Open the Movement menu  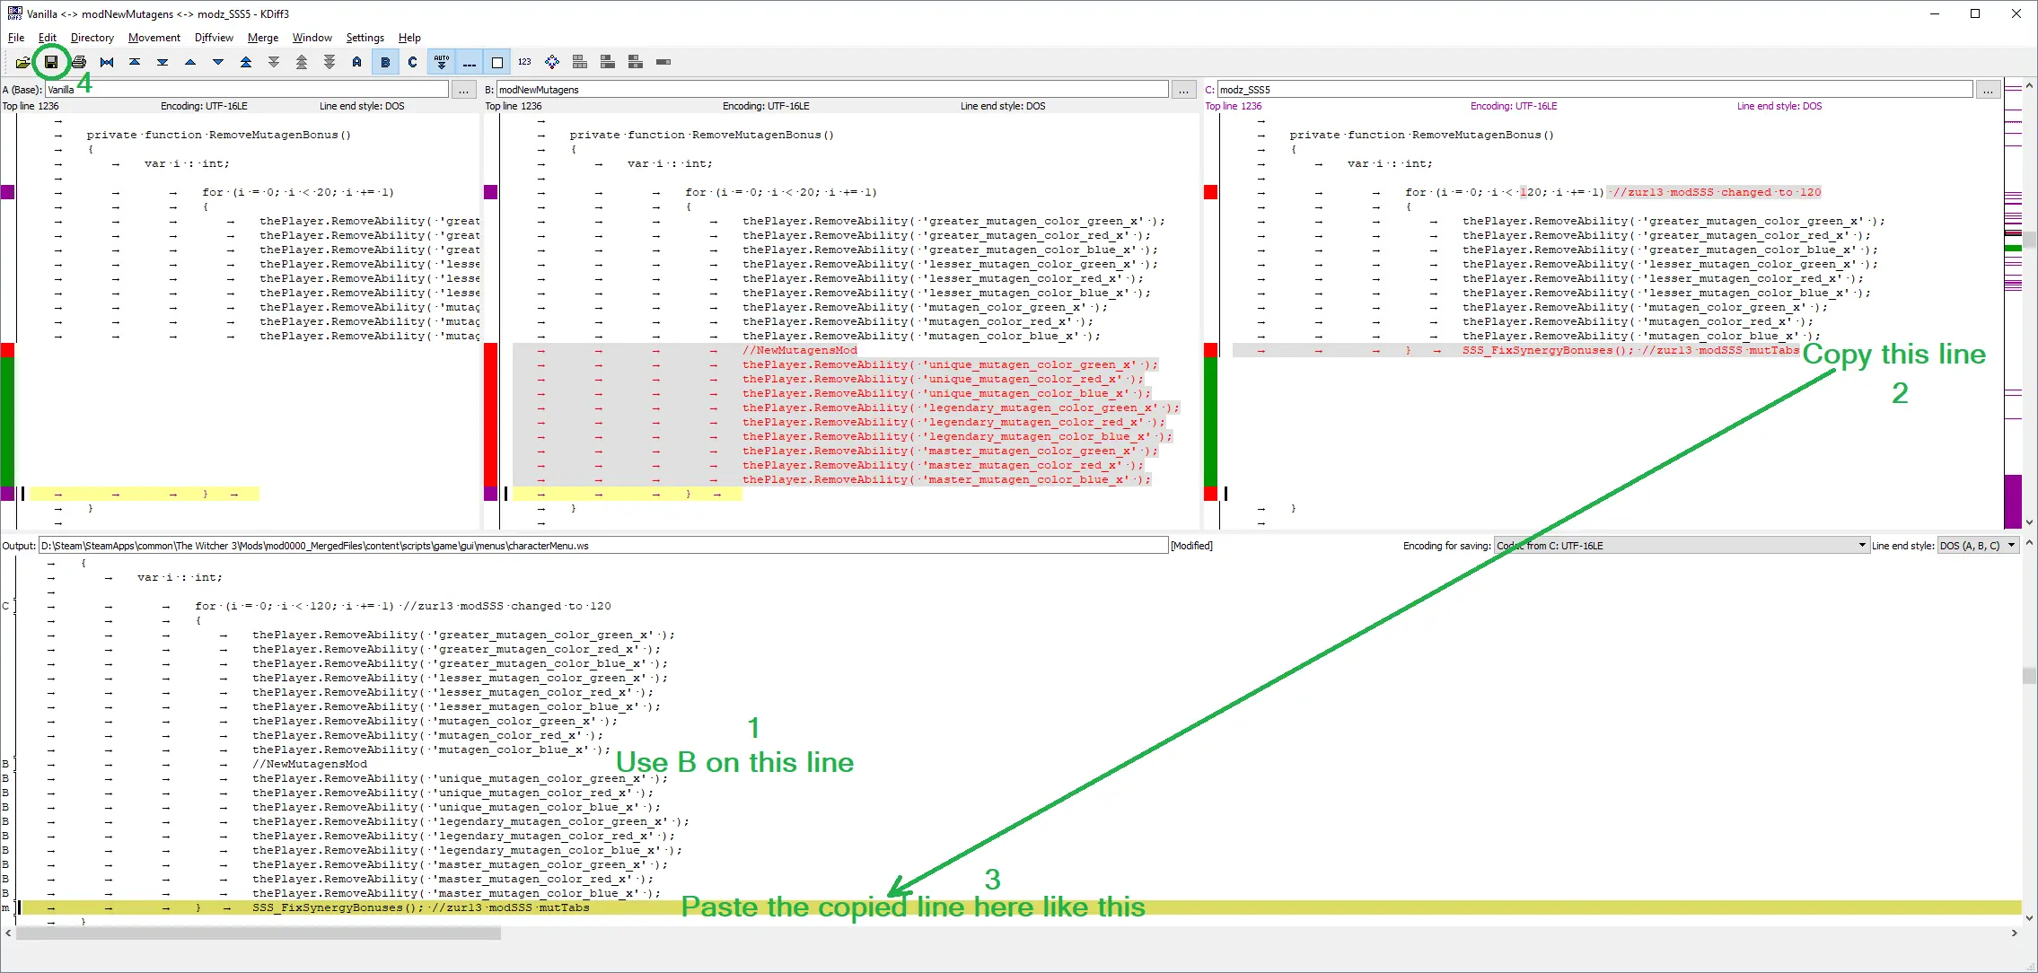click(x=154, y=38)
